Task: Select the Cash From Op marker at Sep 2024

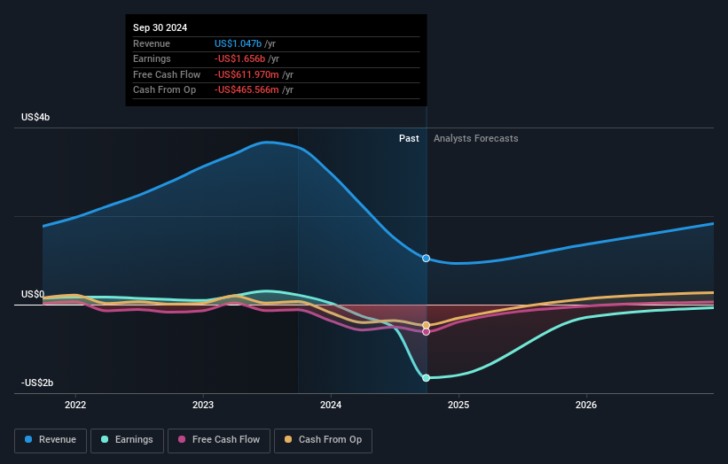Action: (427, 325)
